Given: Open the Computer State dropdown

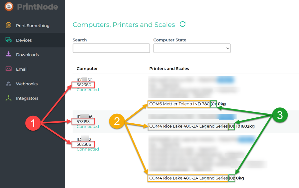Looking at the screenshot, I should [x=192, y=48].
